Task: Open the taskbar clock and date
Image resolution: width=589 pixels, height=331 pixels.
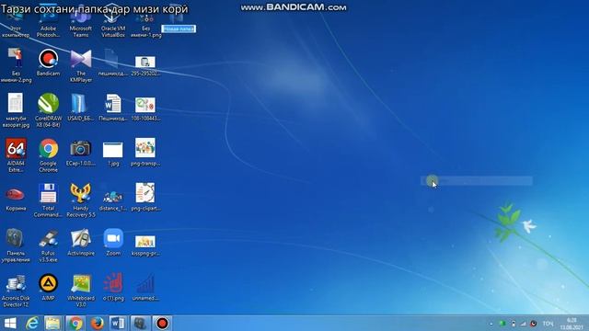Action: 572,324
